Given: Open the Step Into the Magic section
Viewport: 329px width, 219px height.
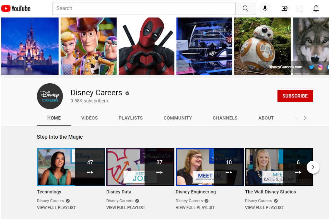Looking at the screenshot, I should [60, 137].
